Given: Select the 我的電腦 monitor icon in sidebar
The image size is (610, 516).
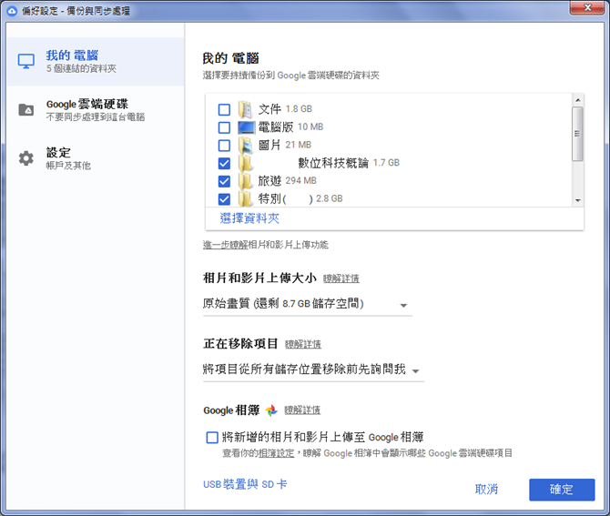Looking at the screenshot, I should (x=26, y=61).
